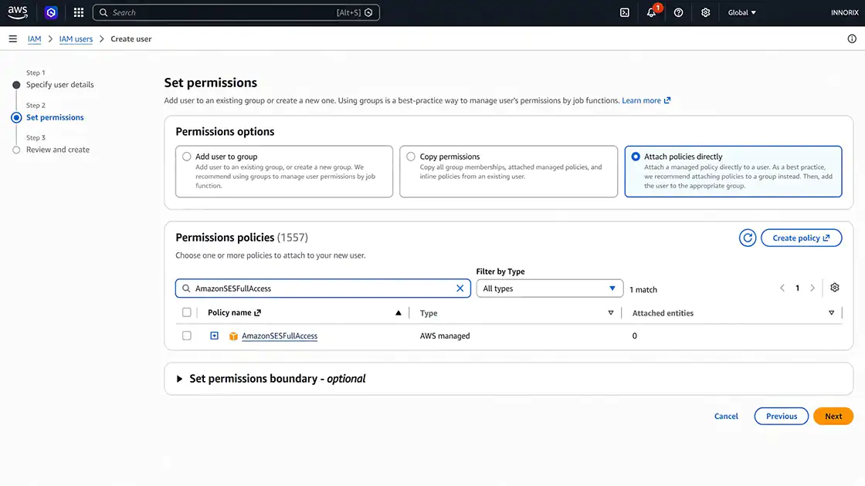Sort by Policy name ascending arrow
This screenshot has width=865, height=486.
[x=399, y=312]
